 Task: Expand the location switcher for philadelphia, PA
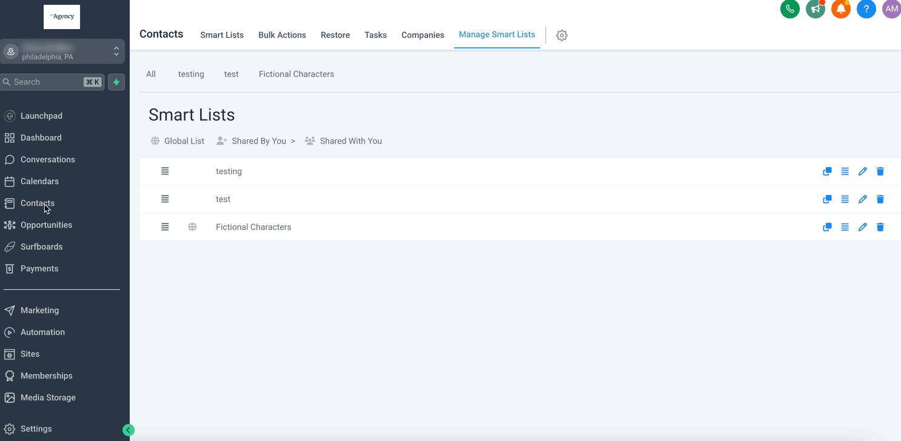tap(62, 51)
